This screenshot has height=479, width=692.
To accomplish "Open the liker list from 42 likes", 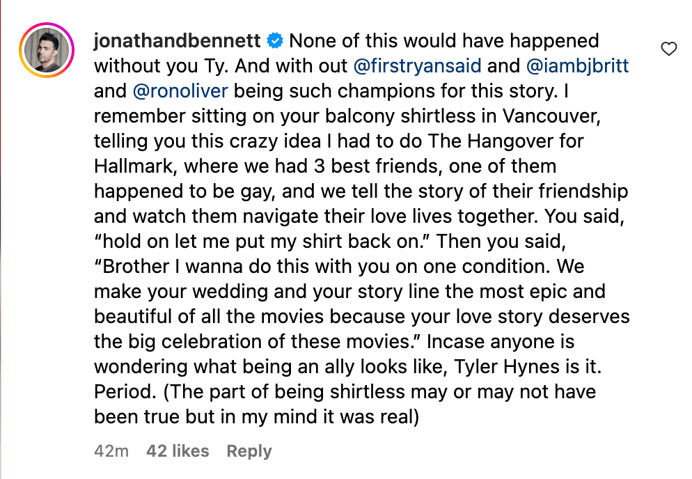I will point(178,450).
